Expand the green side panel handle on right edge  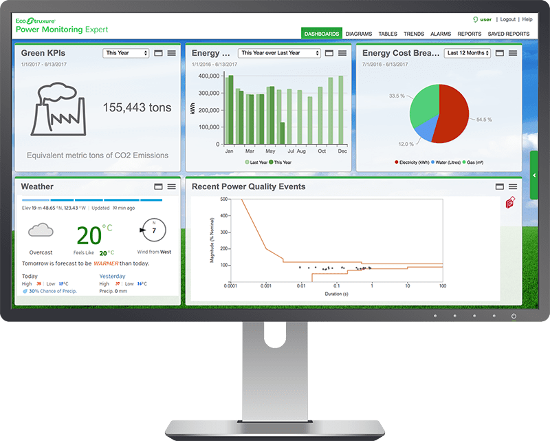coord(534,175)
